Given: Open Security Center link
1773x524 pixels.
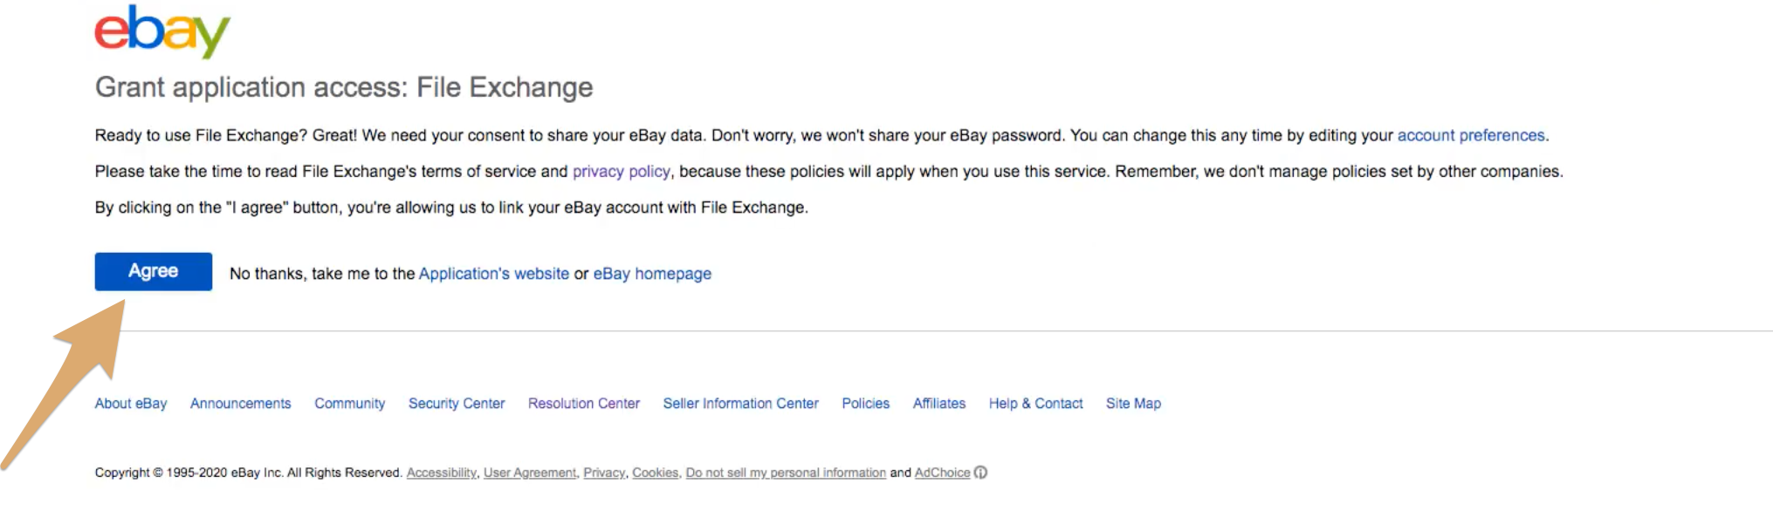Looking at the screenshot, I should [457, 404].
